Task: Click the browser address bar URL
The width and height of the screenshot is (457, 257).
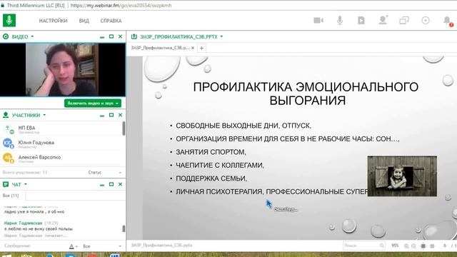Action: [121, 5]
